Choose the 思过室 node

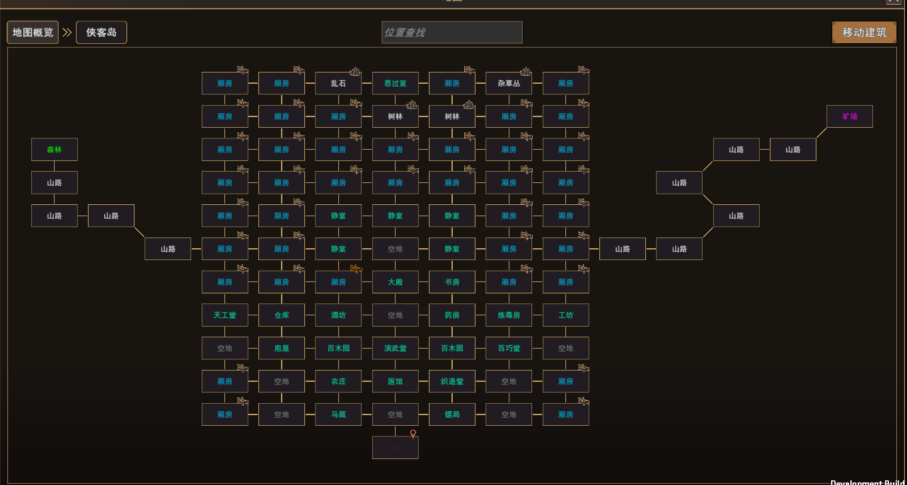pos(396,83)
